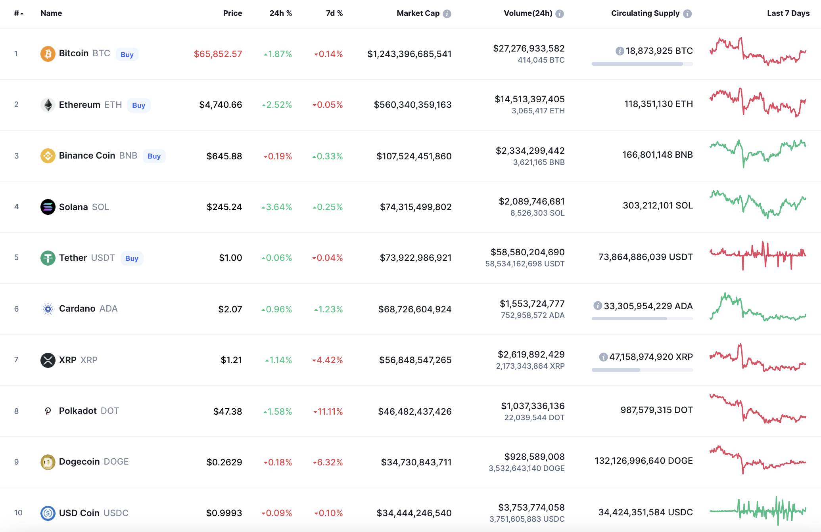Click info icon beside Bitcoin supply

620,51
